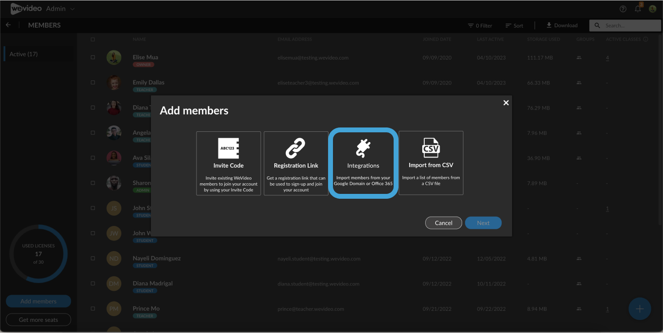
Task: Open Elise Mua's active classes count 4
Action: click(x=607, y=58)
